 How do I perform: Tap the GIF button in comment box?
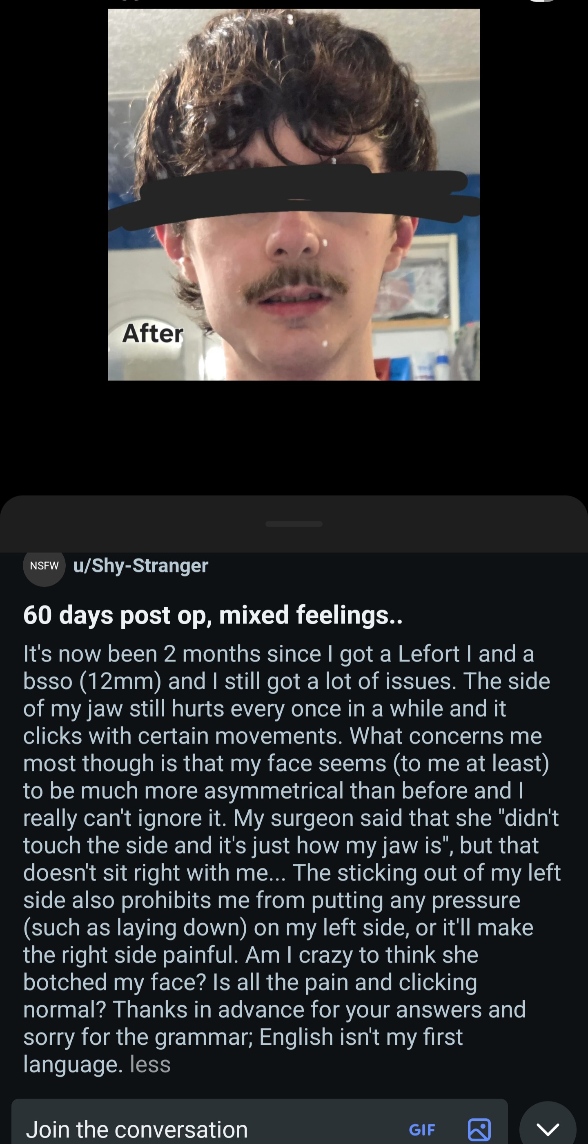pyautogui.click(x=422, y=1129)
